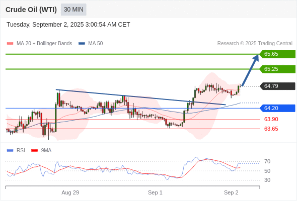This screenshot has width=297, height=201.
Task: Click the 9MA legend swatch
Action: pyautogui.click(x=34, y=151)
